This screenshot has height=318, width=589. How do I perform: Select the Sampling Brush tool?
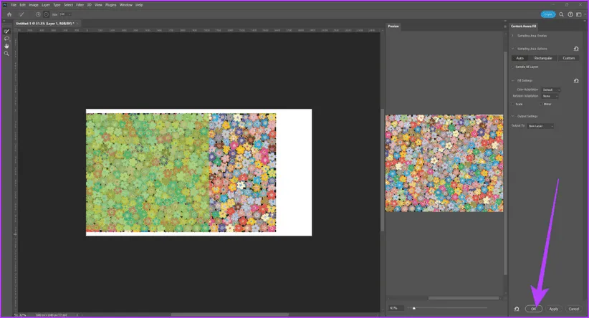[7, 32]
